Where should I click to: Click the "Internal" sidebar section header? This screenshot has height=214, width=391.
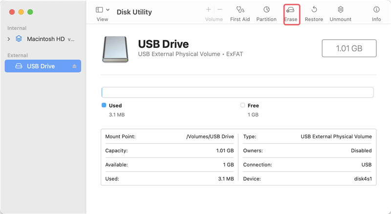click(x=17, y=28)
